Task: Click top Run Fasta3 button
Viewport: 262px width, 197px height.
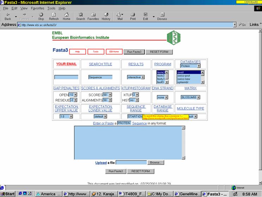Action: (134, 52)
